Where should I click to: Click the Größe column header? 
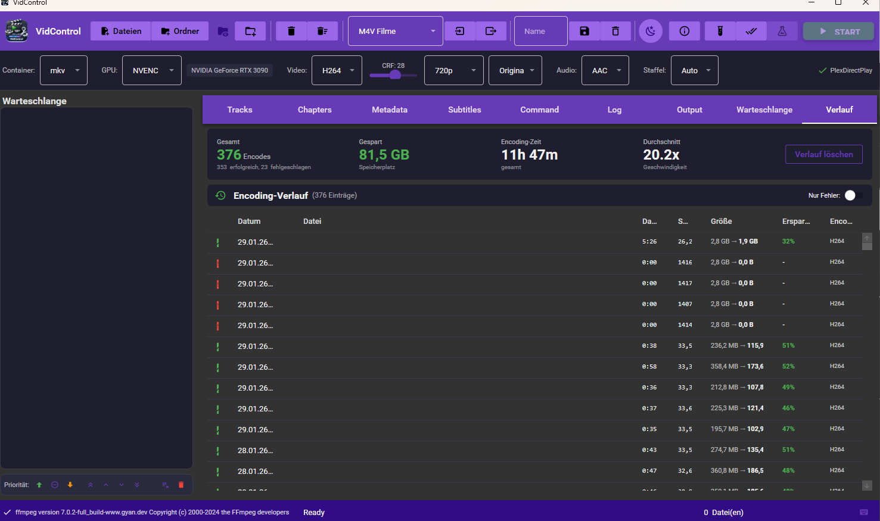coord(721,221)
